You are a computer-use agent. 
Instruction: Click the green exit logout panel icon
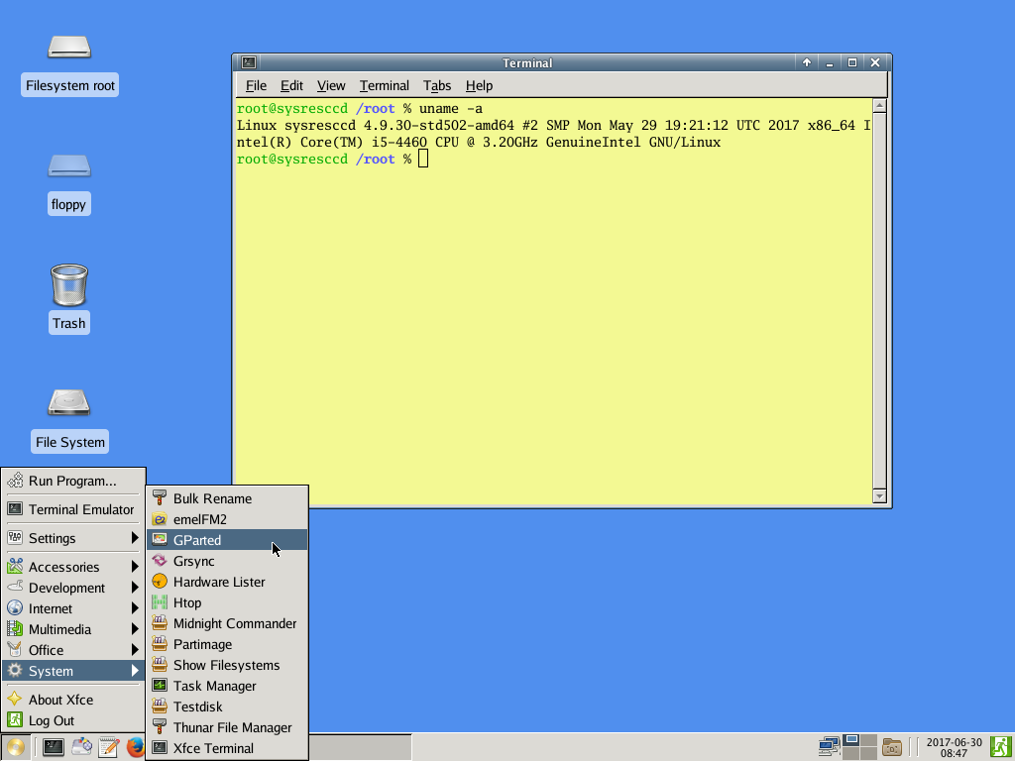click(x=1001, y=747)
